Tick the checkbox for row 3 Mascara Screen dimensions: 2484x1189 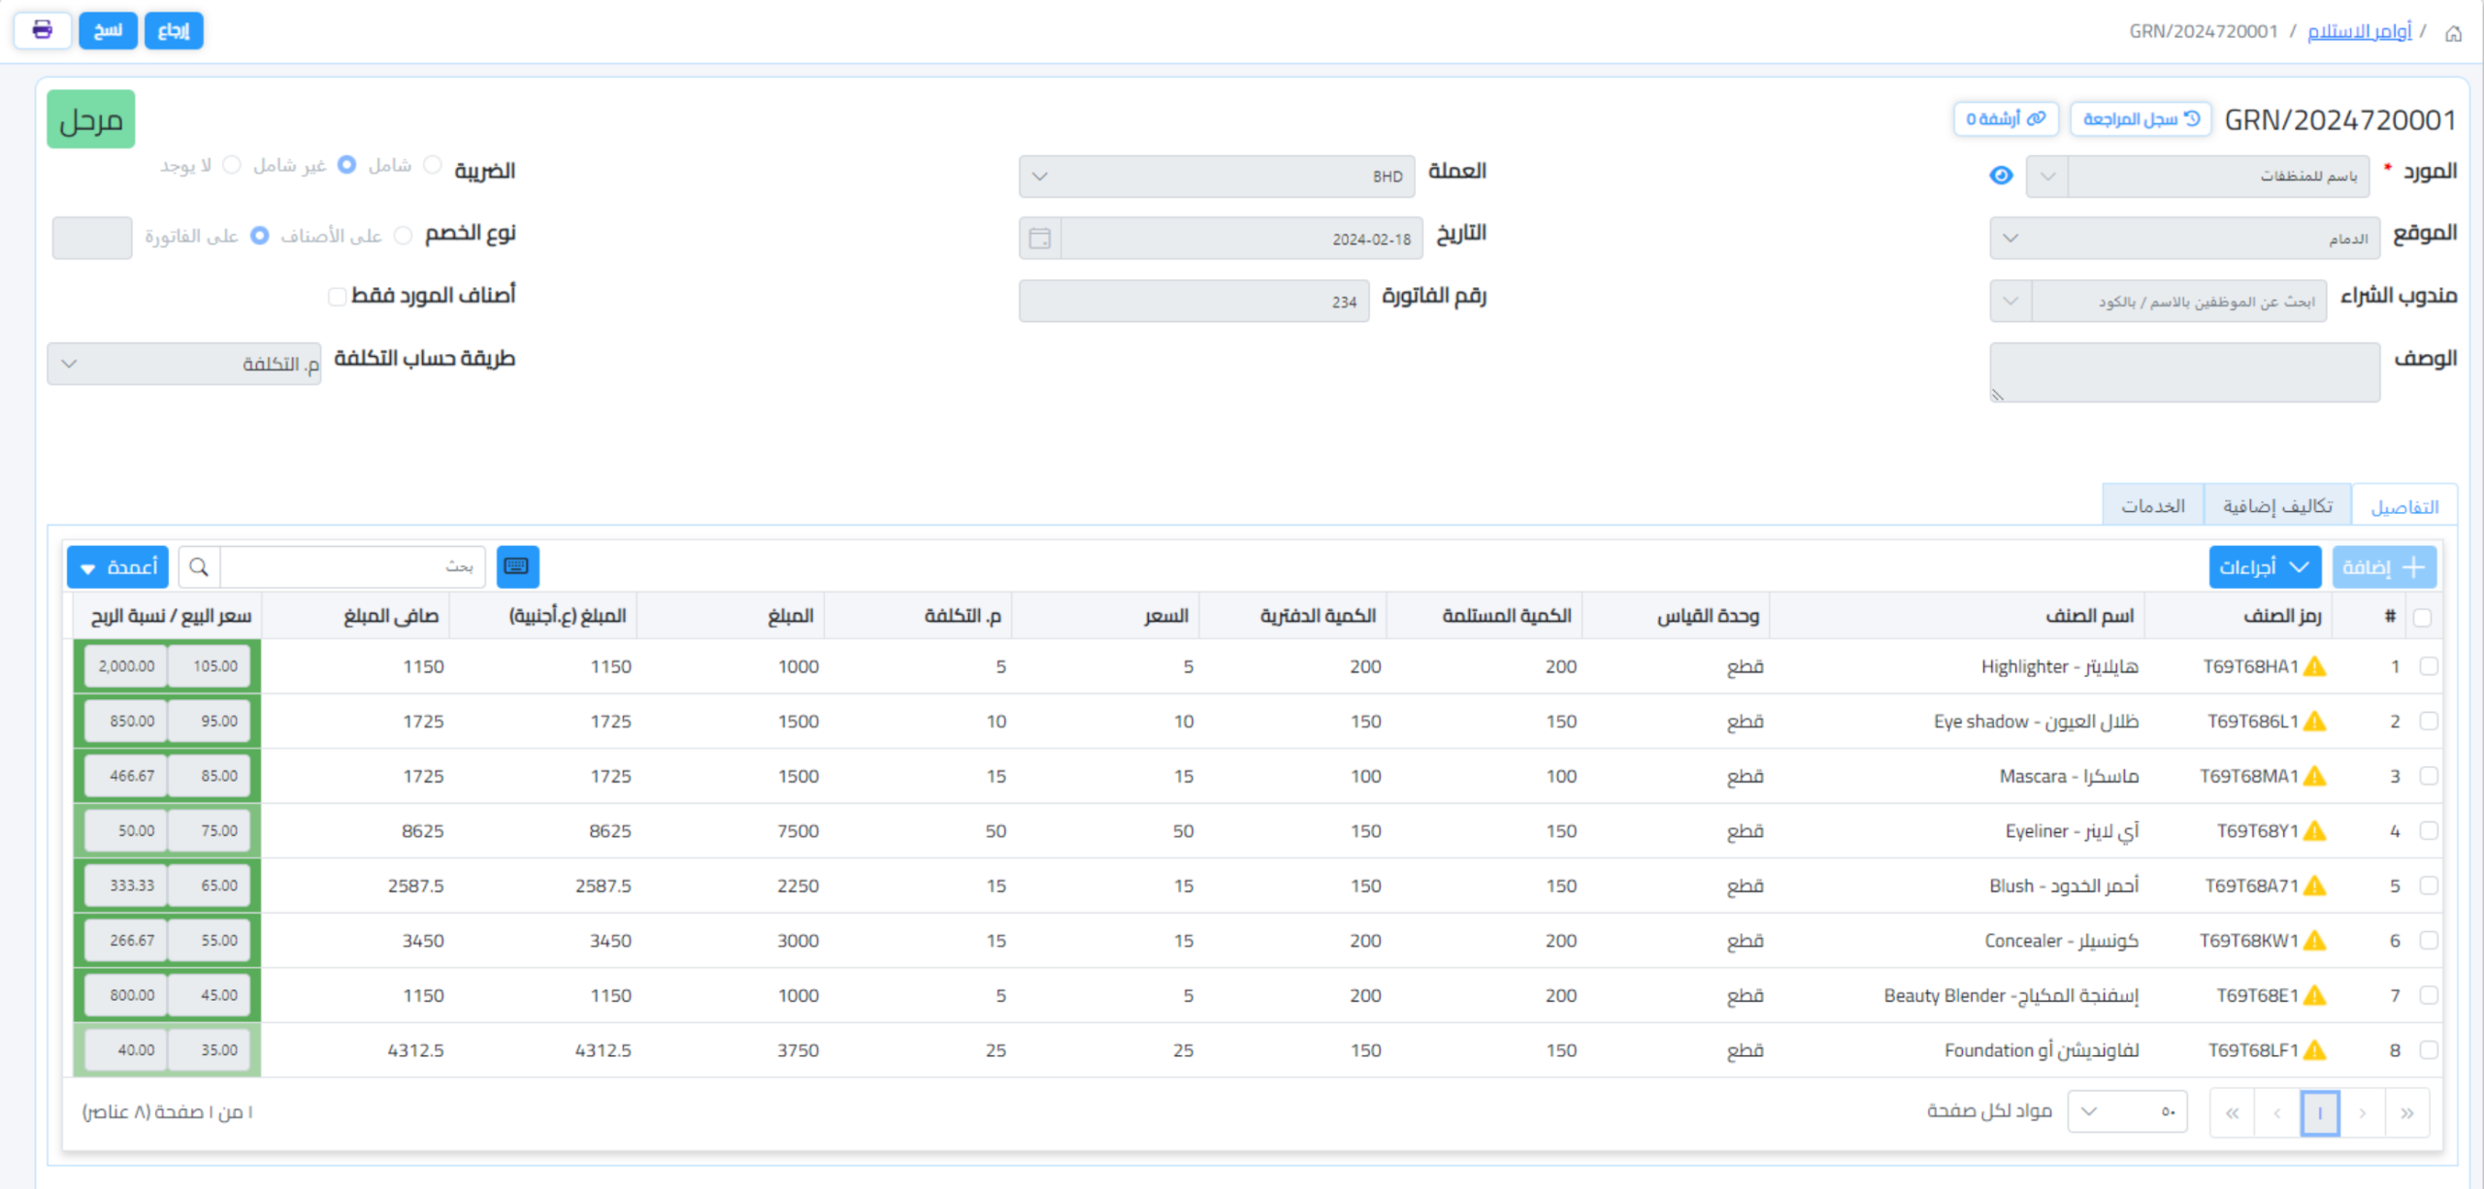click(x=2428, y=776)
